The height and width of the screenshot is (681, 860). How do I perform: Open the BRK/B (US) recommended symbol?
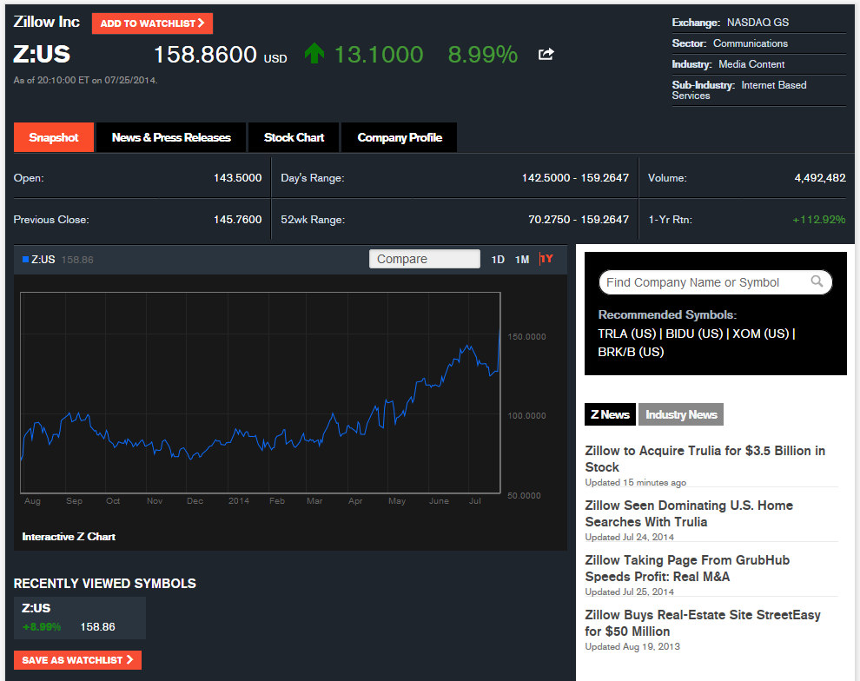tap(631, 352)
